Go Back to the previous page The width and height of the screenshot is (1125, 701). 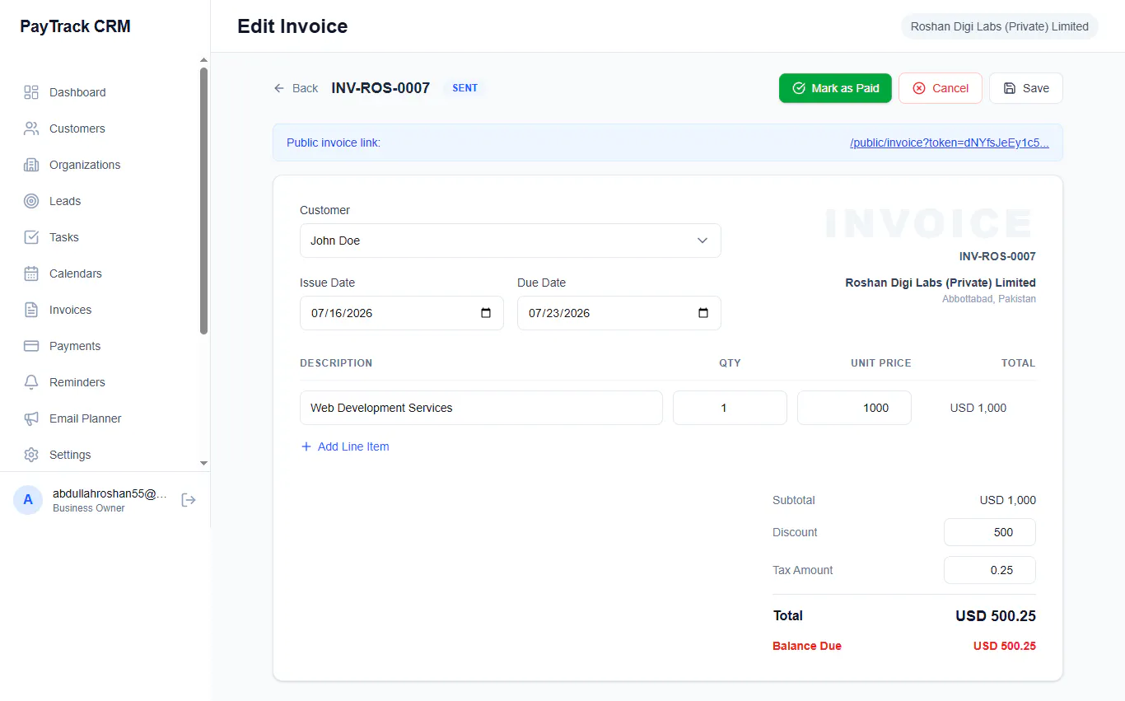296,88
